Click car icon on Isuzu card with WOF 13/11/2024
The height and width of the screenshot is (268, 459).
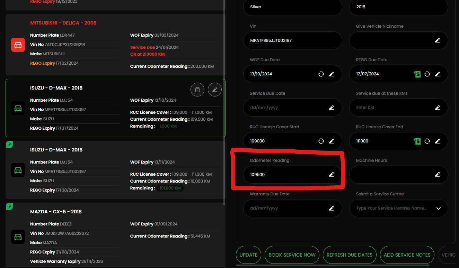[x=18, y=170]
